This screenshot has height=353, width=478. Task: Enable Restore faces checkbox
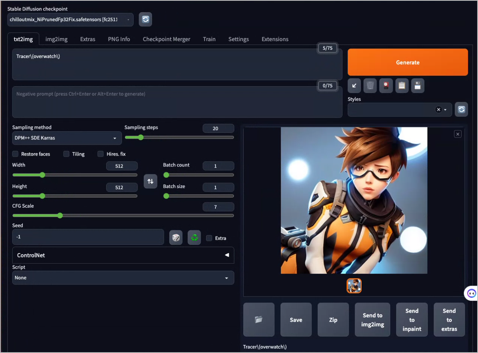point(15,154)
